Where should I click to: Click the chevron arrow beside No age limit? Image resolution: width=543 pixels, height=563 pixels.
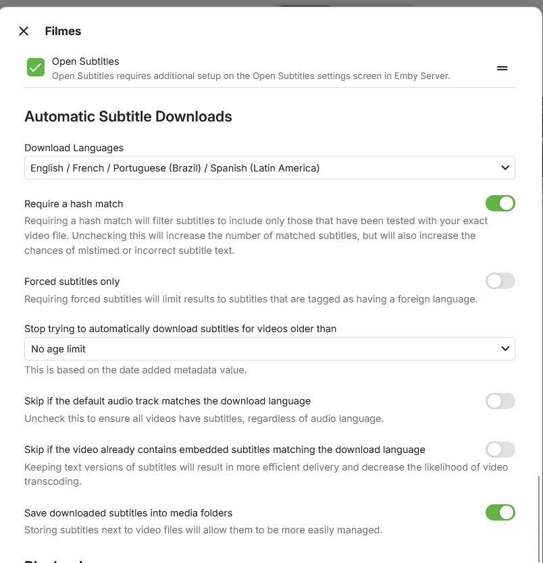[505, 349]
